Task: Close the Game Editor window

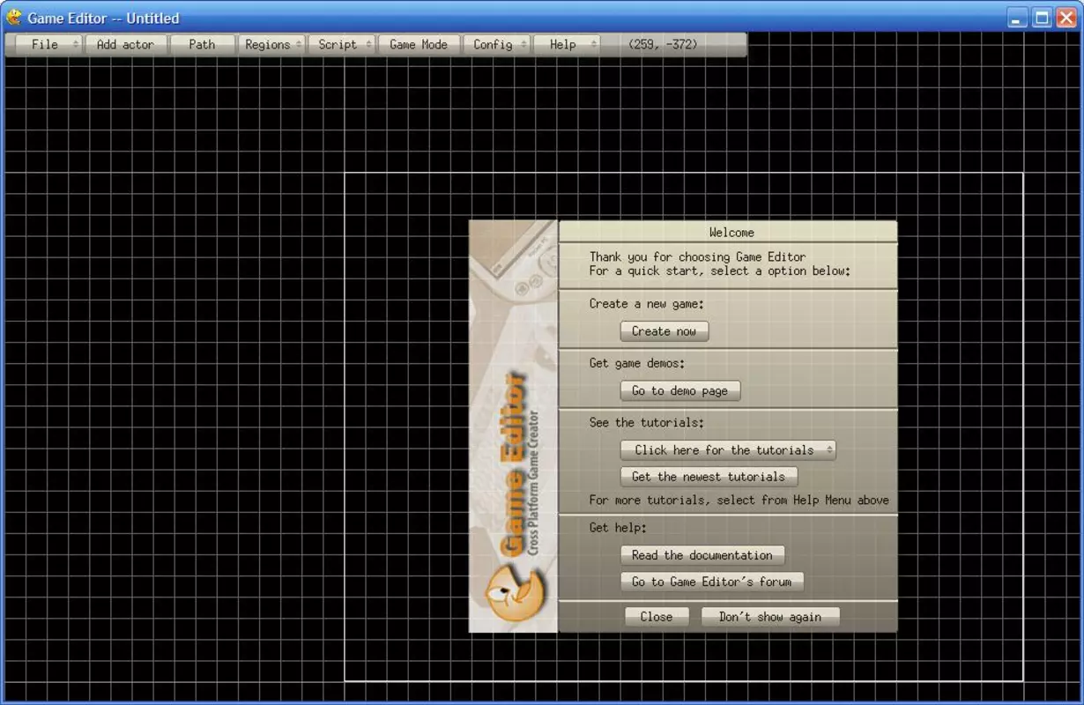Action: [x=1065, y=18]
